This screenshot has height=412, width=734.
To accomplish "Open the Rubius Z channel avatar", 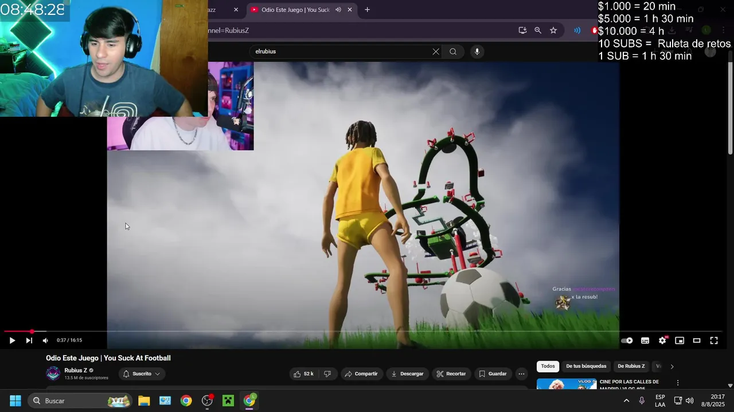I will [53, 374].
